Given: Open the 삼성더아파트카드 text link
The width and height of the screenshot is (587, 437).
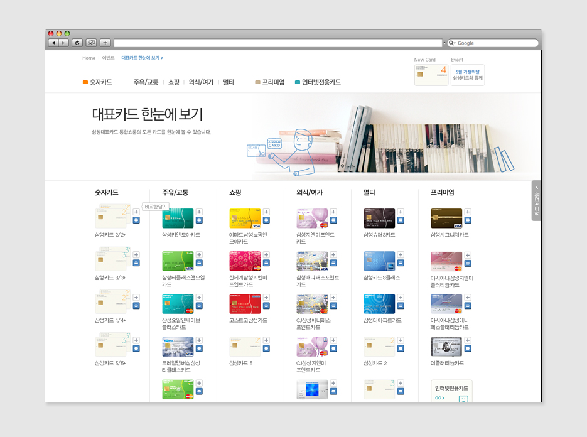Looking at the screenshot, I should pos(382,320).
